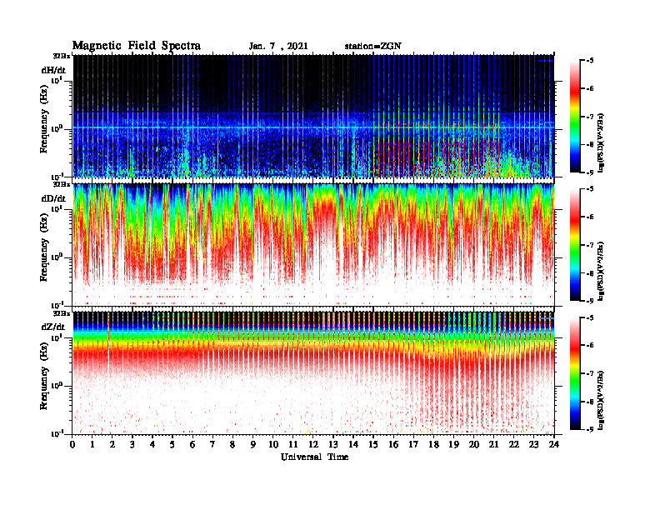Click the "-9" tick on the dH/dt color bar
Screen dimensions: 660x510
click(590, 172)
